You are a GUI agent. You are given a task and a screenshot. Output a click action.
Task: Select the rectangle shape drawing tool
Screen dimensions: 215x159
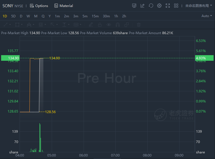click(17, 25)
